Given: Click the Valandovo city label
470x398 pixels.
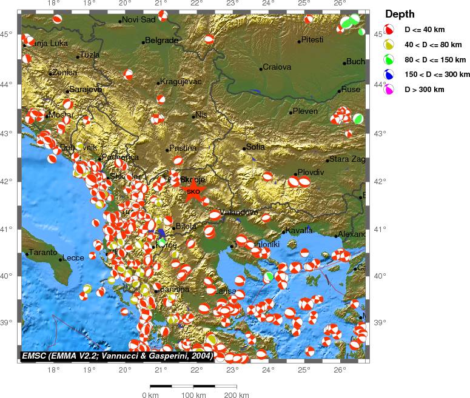Looking at the screenshot, I should pos(238,212).
